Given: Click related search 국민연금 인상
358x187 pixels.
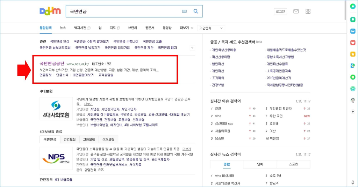Looking at the screenshot, I should coord(59,42).
